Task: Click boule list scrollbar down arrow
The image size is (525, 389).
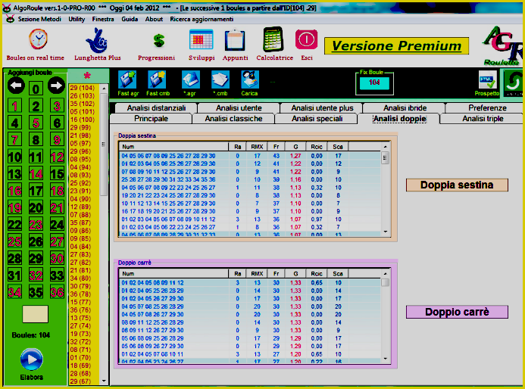Action: pyautogui.click(x=104, y=381)
